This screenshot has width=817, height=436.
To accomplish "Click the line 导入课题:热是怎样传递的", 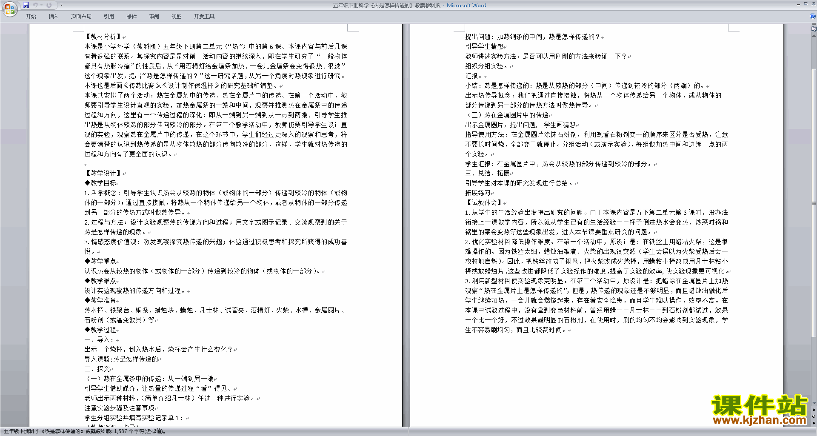I will pos(121,359).
